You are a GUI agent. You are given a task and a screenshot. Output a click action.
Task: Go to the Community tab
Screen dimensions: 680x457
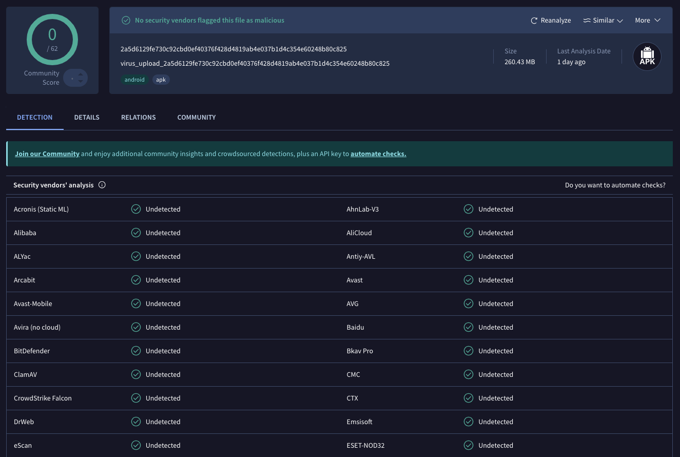pos(196,118)
